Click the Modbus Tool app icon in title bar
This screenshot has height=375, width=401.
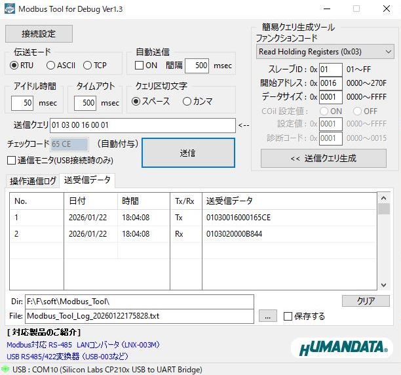tap(9, 9)
